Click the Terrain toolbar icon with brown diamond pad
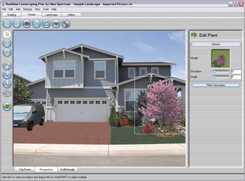The width and height of the screenshot is (245, 181). click(56, 24)
